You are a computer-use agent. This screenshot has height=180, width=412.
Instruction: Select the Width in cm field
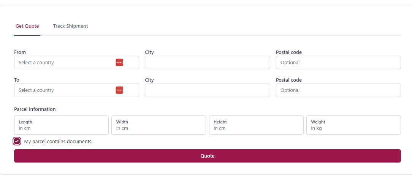tap(159, 125)
